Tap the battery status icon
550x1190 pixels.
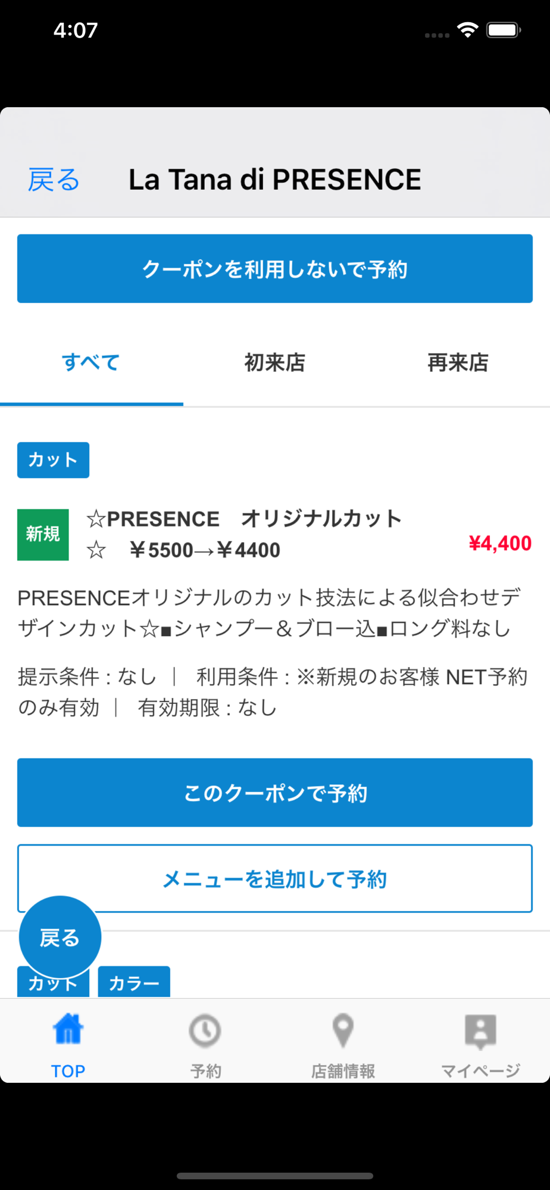point(503,30)
